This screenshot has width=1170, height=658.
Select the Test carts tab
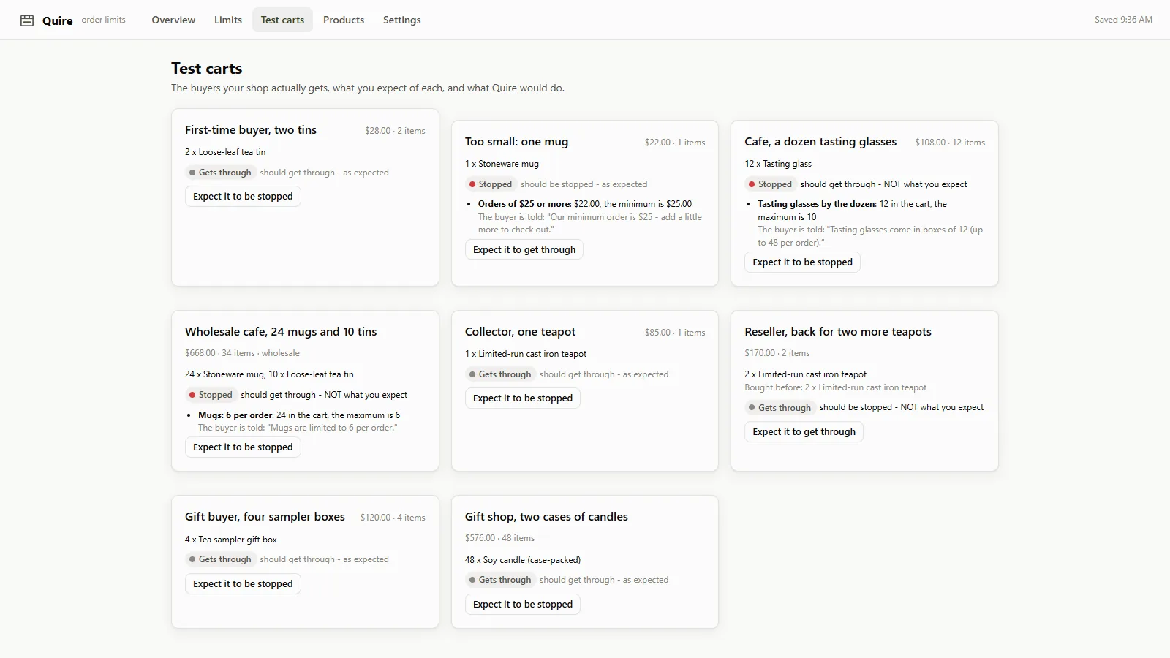(x=282, y=20)
